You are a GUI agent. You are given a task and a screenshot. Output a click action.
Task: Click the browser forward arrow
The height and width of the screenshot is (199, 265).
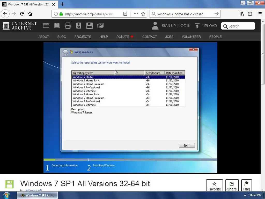pyautogui.click(x=14, y=14)
